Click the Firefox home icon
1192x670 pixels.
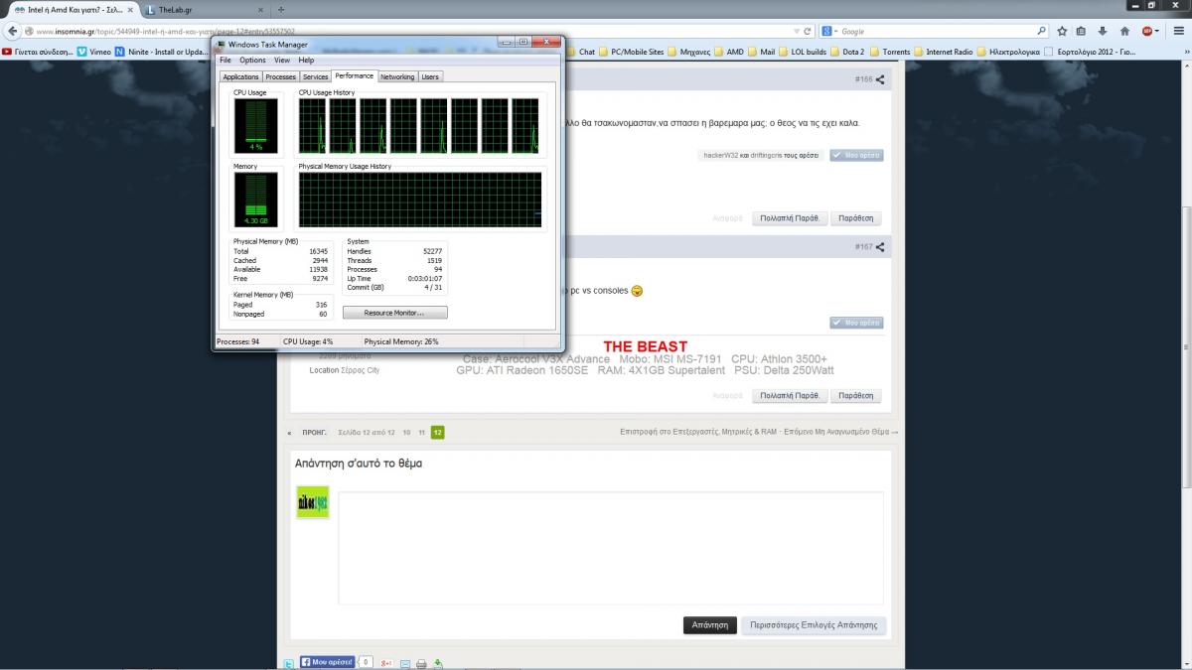coord(1124,31)
